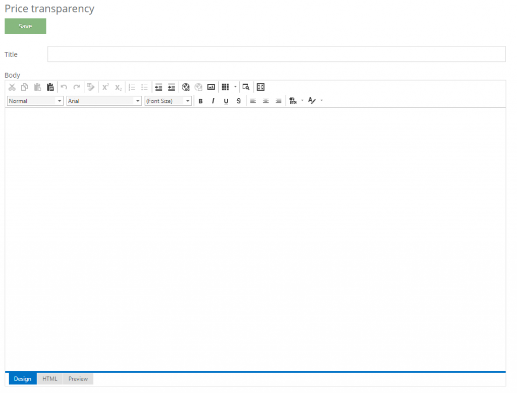Insert a bulleted list
This screenshot has width=517, height=393.
pyautogui.click(x=144, y=87)
